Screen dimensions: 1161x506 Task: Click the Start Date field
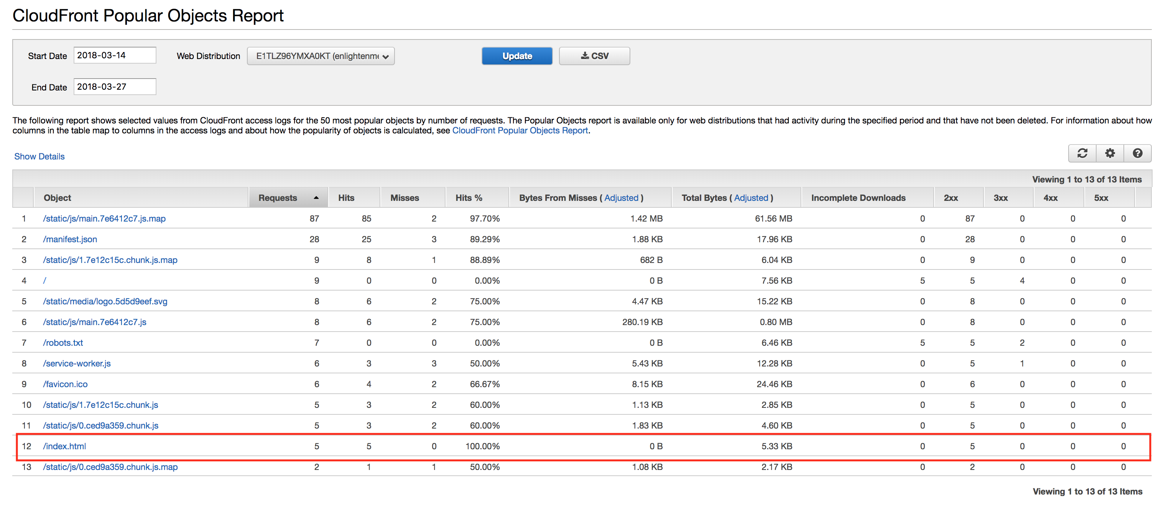(115, 55)
